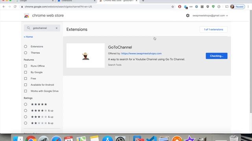The image size is (252, 141).
Task: Open the swapmeetshops.com publisher link
Action: click(x=141, y=54)
